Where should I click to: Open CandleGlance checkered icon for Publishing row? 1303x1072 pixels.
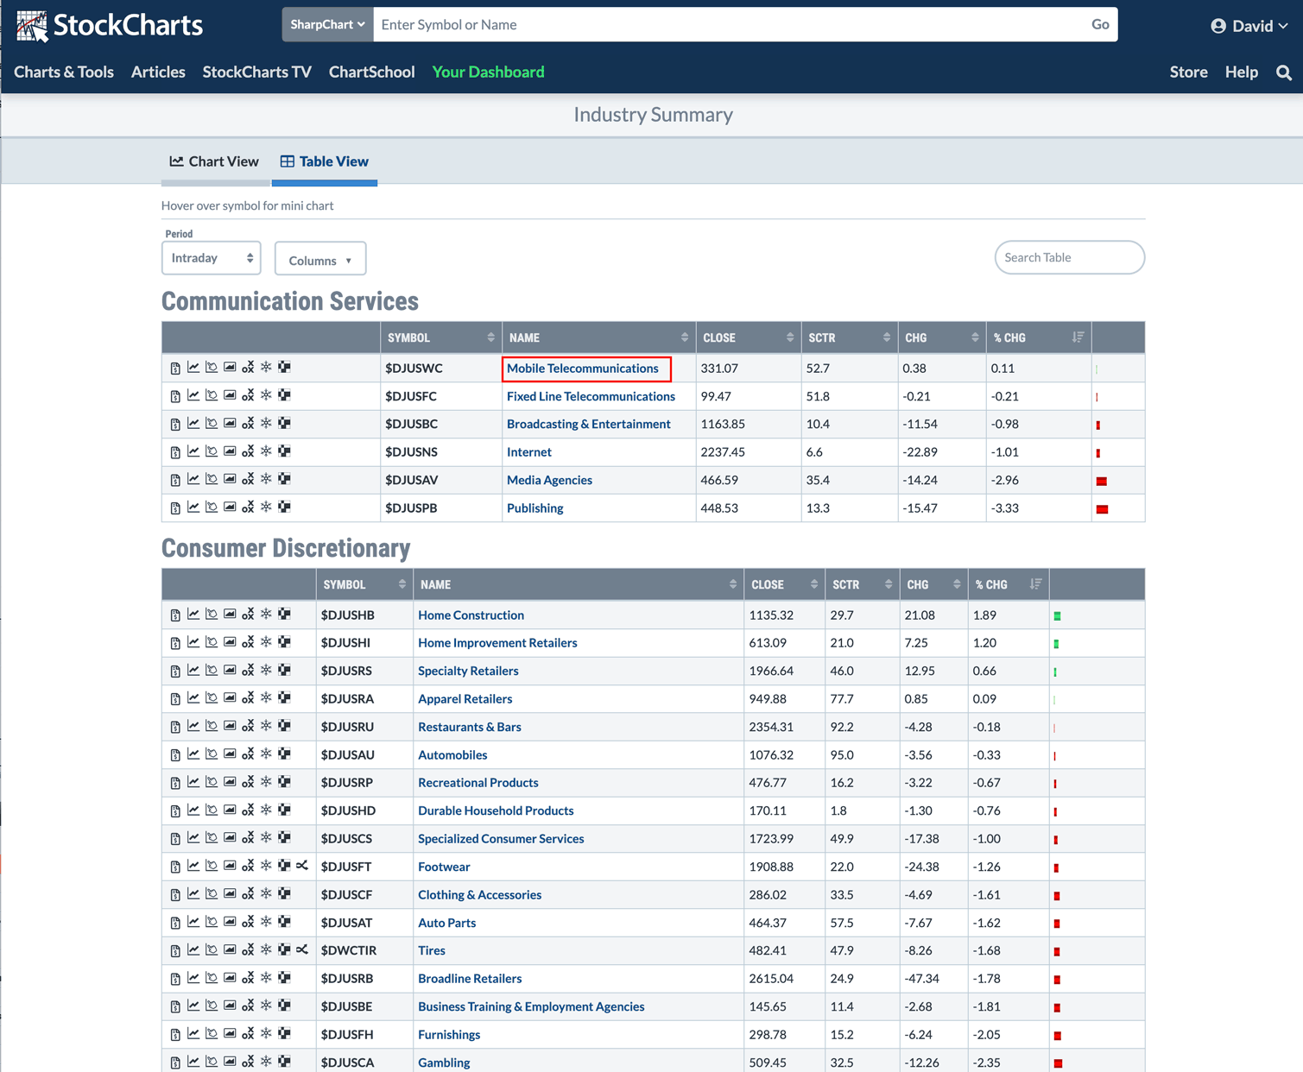284,508
